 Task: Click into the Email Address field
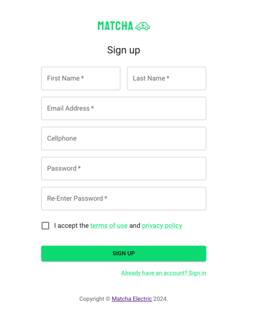tap(124, 108)
